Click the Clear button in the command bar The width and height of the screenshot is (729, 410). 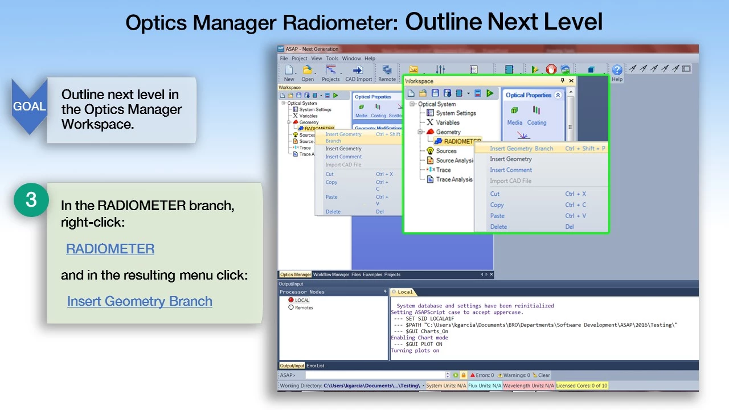(x=543, y=375)
